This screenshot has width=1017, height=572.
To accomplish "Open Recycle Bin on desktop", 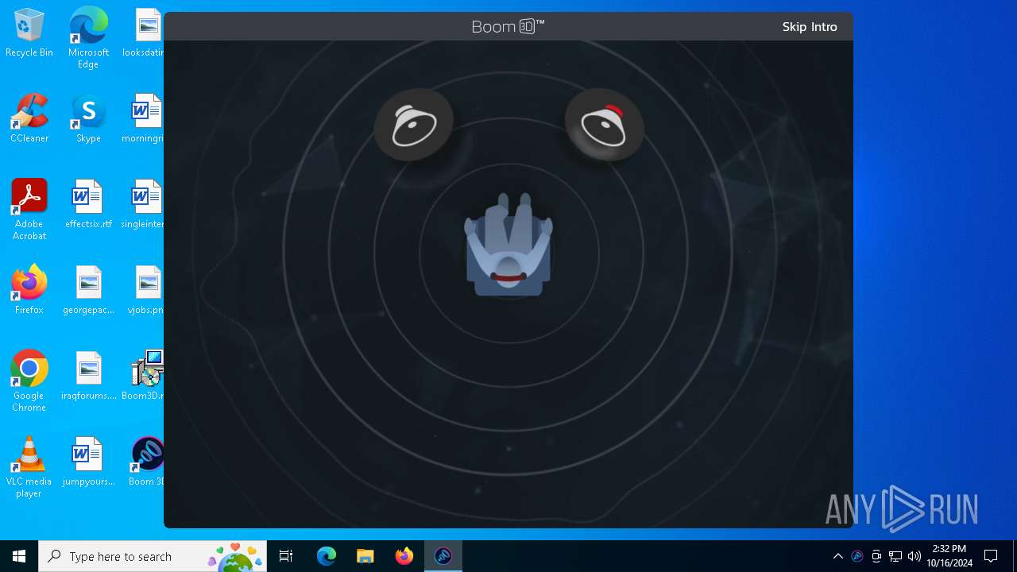I will 29,33.
